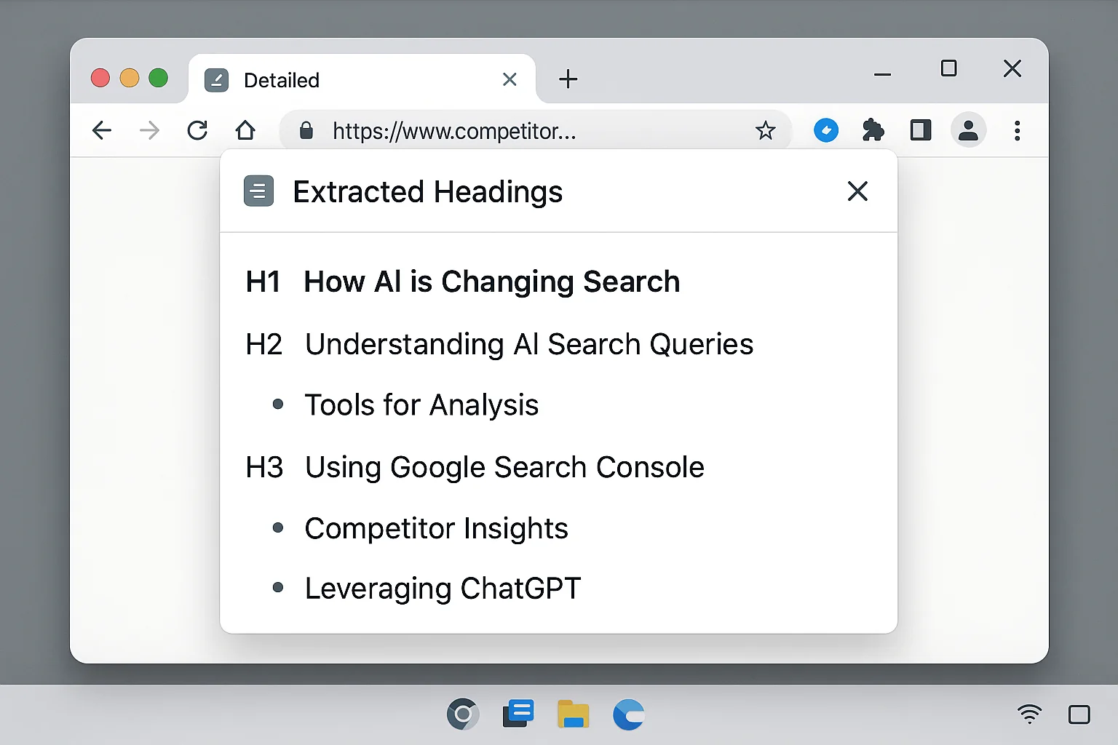1118x745 pixels.
Task: Open the three-dot browser menu
Action: point(1017,130)
